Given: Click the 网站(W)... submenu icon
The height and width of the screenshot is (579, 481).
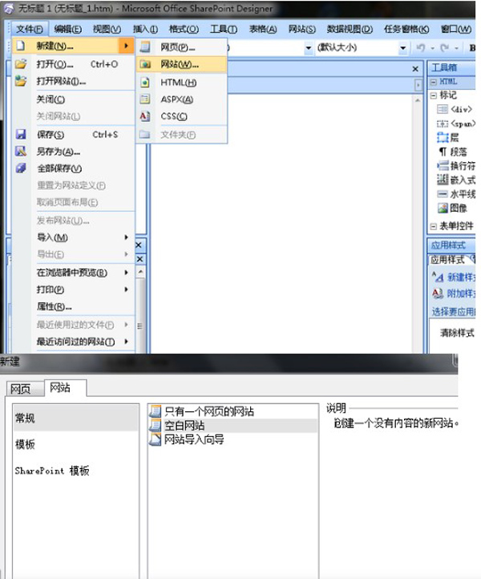Looking at the screenshot, I should coord(144,64).
